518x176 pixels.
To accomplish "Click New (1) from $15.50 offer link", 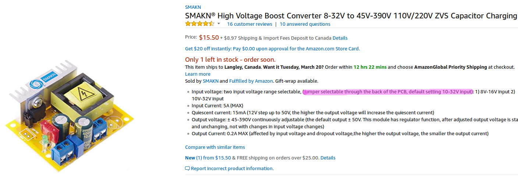I will click(x=208, y=158).
